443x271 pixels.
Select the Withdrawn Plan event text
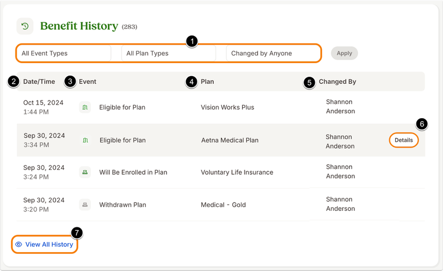pos(123,205)
